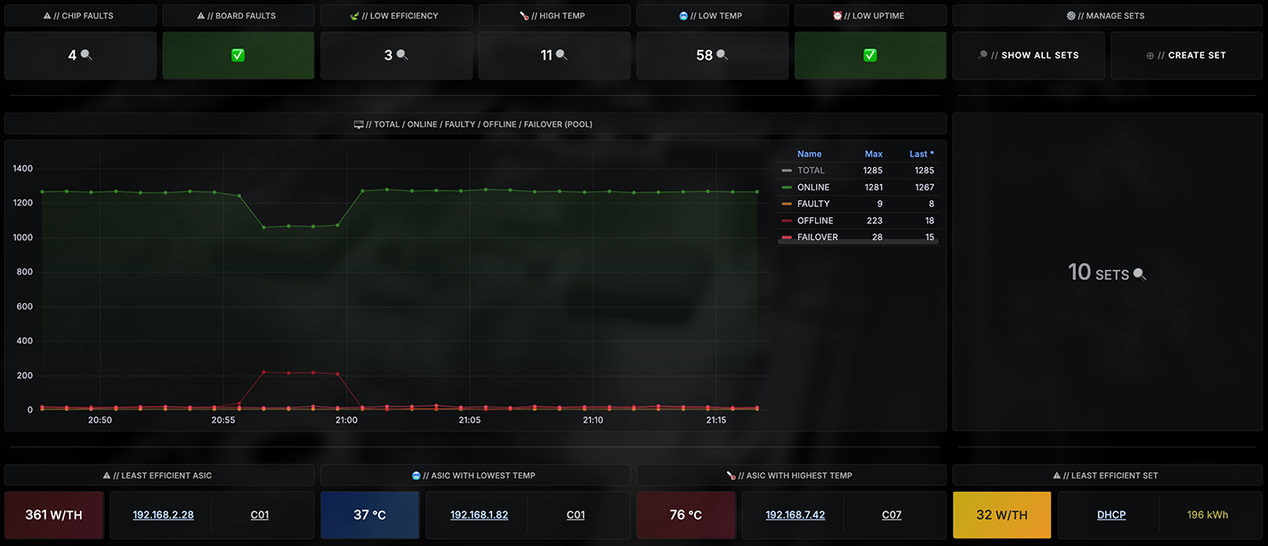
Task: Click the yellow 32 W/TH efficiency tile
Action: (1001, 515)
